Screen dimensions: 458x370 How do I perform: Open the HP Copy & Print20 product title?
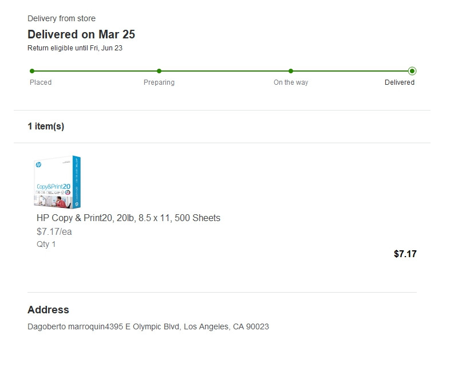128,218
